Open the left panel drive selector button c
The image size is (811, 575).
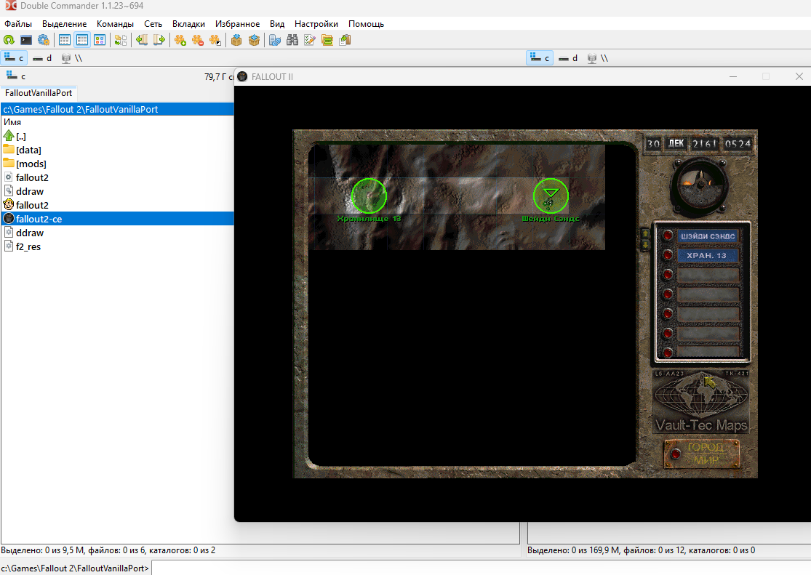point(15,76)
